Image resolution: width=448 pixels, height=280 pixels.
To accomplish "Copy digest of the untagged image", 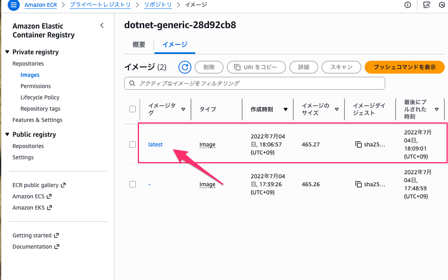I will [x=358, y=184].
